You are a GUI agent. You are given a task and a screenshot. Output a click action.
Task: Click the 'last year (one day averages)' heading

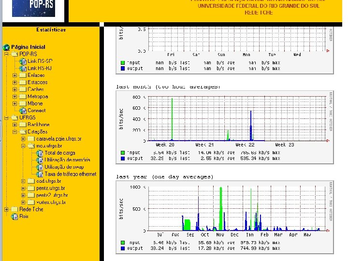tap(165, 177)
